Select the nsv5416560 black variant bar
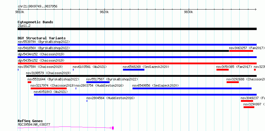The height and width of the screenshot is (131, 265). click(x=123, y=51)
